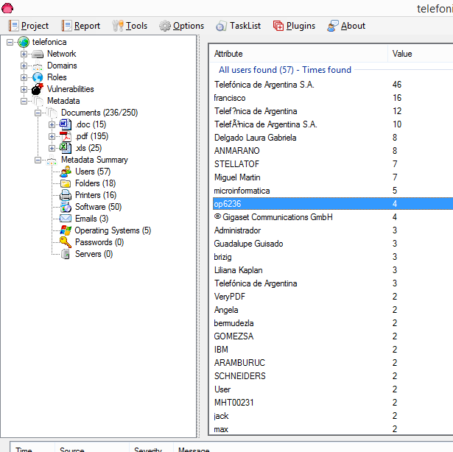Select the SCHNEIDERS user row
This screenshot has height=452, width=453.
333,375
